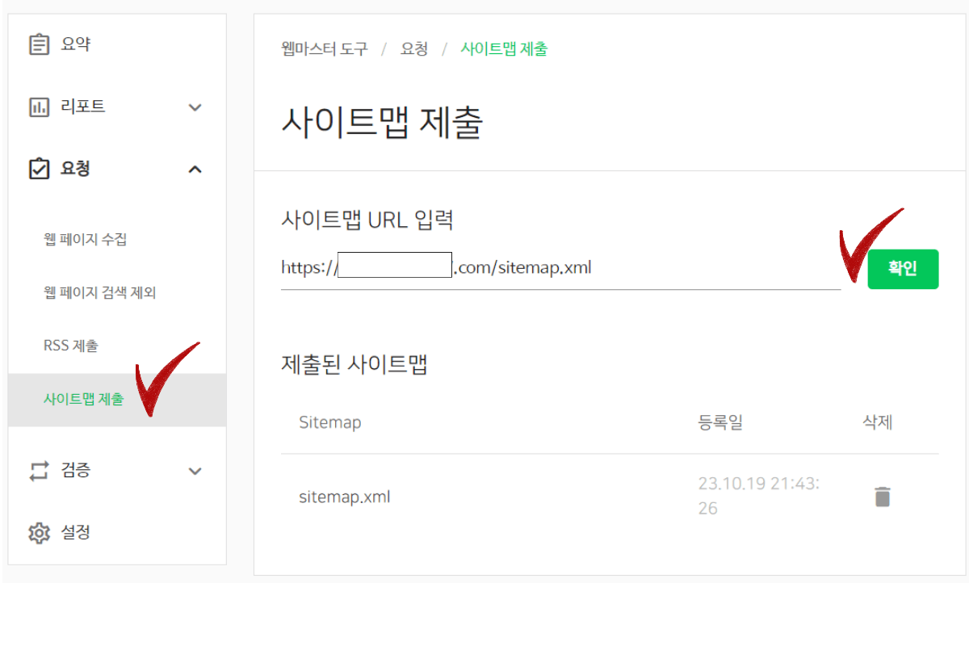The height and width of the screenshot is (646, 969).
Task: Select 사이트맵 제출 in the sidebar menu
Action: 83,400
